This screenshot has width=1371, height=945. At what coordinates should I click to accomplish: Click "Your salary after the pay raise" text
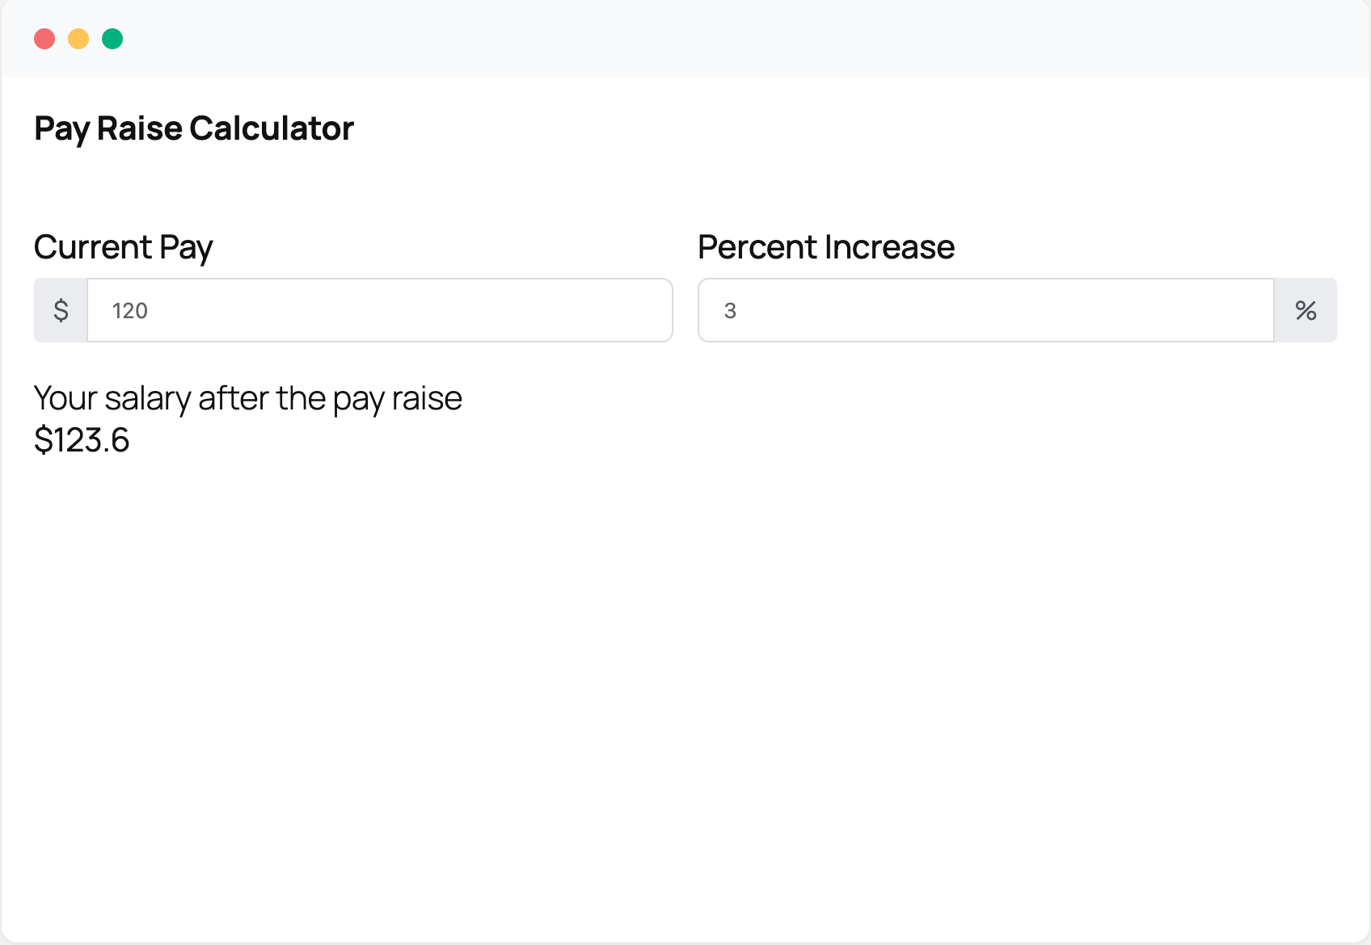pos(248,398)
